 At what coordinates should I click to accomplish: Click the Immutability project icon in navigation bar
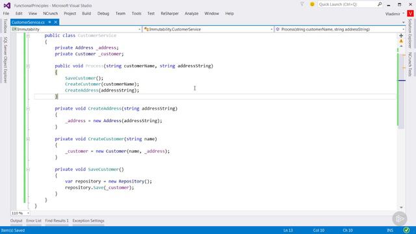14,29
